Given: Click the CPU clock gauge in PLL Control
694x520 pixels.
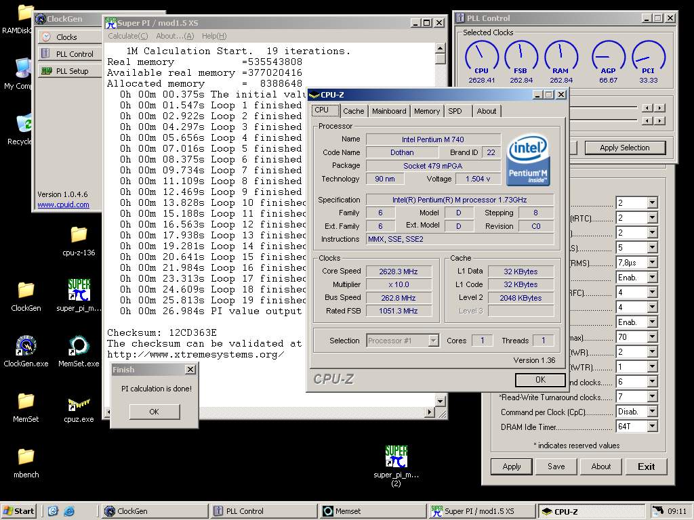Looking at the screenshot, I should [482, 58].
